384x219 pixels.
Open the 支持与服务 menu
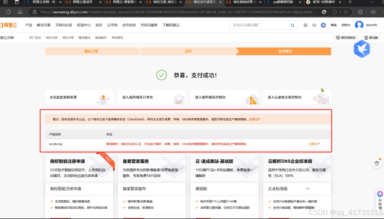pos(149,25)
